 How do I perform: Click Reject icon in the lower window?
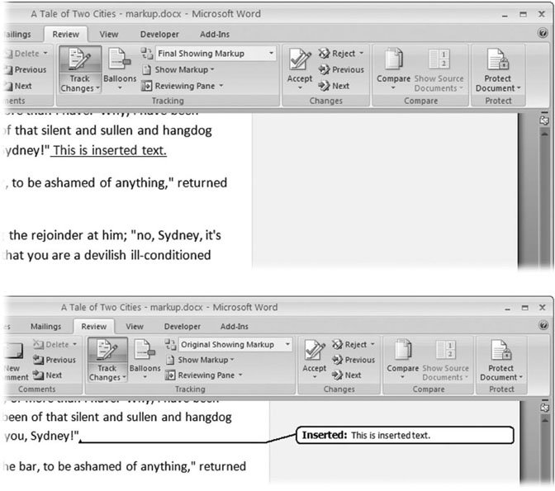point(353,345)
